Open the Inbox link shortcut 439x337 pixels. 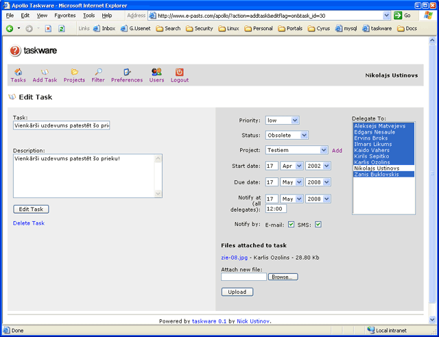(x=104, y=29)
